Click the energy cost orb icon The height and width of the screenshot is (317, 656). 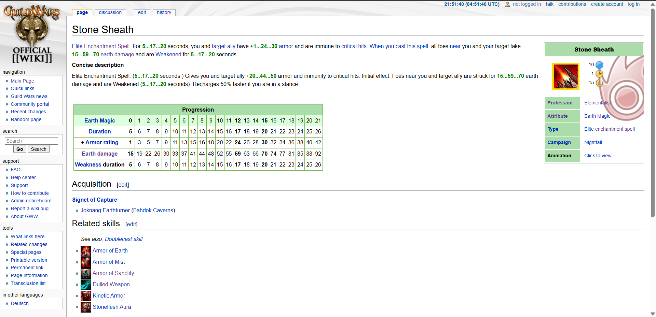599,65
